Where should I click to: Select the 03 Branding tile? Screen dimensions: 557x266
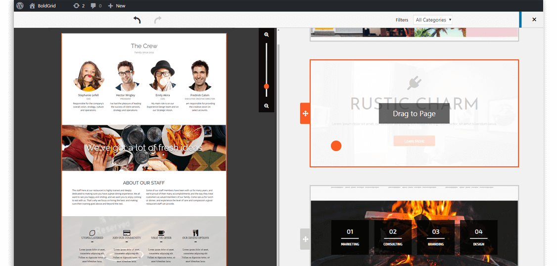point(436,237)
